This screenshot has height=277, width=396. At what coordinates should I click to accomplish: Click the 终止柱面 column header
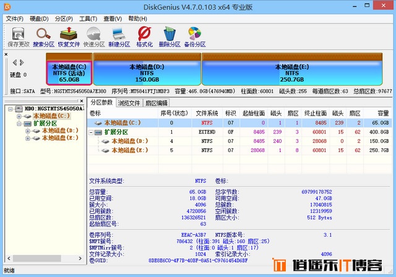(316, 114)
